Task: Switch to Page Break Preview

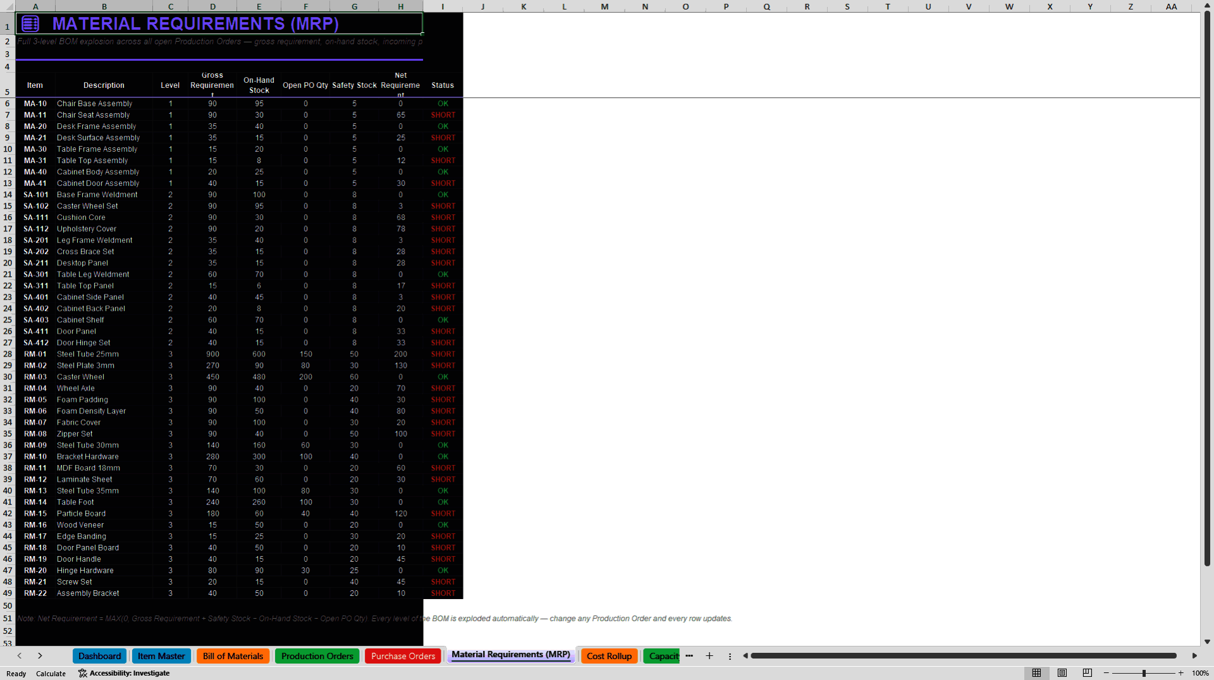Action: click(x=1088, y=673)
